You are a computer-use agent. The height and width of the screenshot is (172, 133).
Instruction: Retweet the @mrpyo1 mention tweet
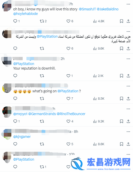click(42, 121)
